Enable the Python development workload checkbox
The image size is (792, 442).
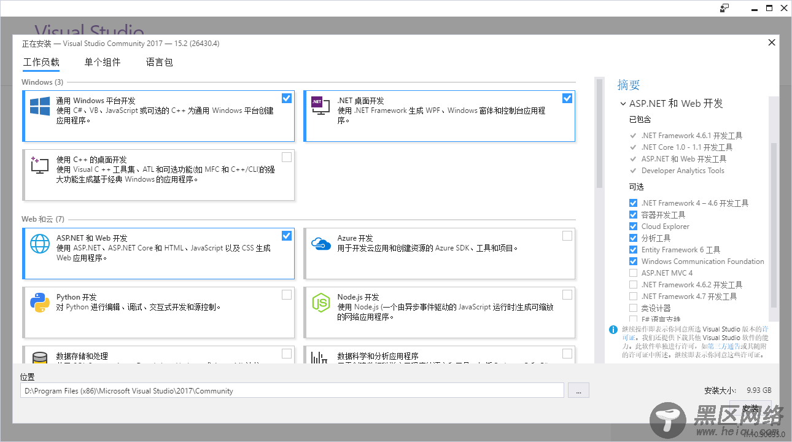coord(287,295)
